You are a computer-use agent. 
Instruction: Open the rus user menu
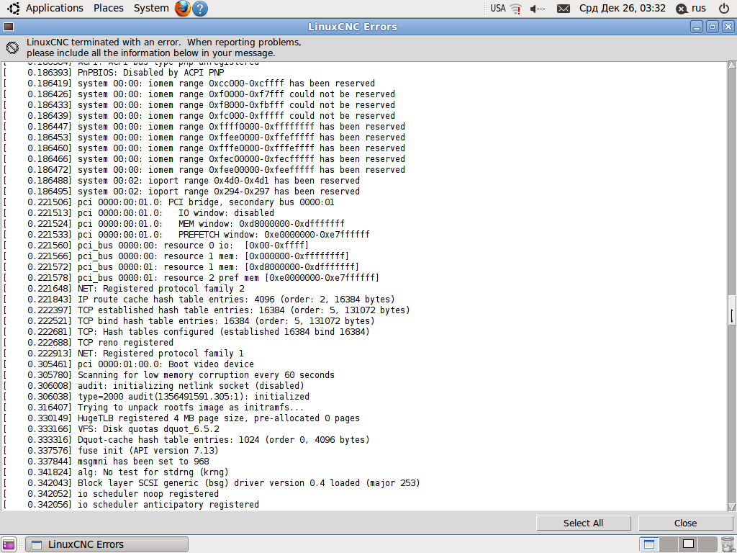pyautogui.click(x=691, y=9)
